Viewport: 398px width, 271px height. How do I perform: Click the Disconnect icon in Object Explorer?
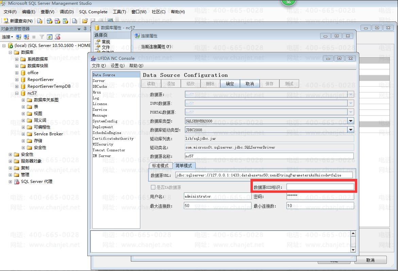pyautogui.click(x=26, y=37)
